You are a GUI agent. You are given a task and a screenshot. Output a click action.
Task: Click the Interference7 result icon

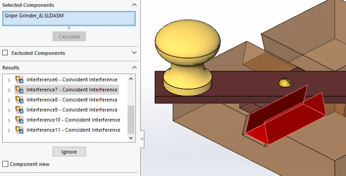tap(20, 90)
